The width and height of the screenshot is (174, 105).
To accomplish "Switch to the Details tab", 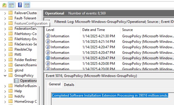I will click(x=69, y=84).
